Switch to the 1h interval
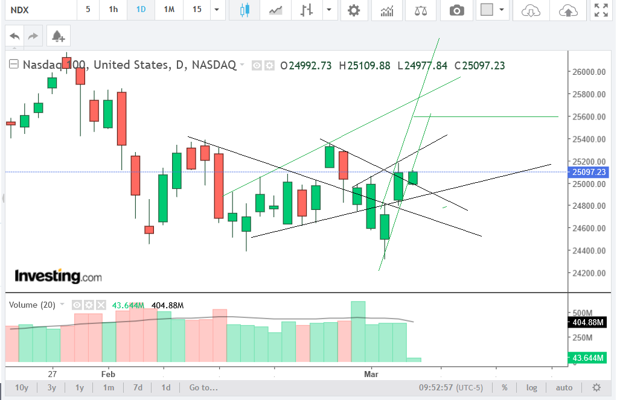 (113, 10)
